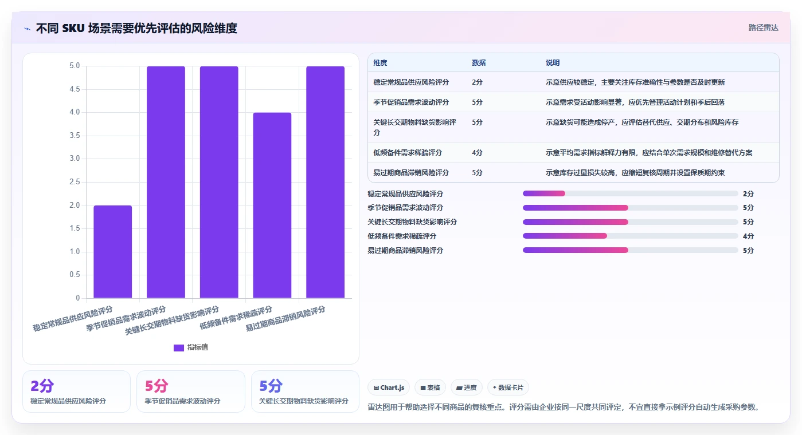Screen dimensions: 802x435
Task: Click the bar for 低频备件需求稀疏评分
Action: click(272, 205)
